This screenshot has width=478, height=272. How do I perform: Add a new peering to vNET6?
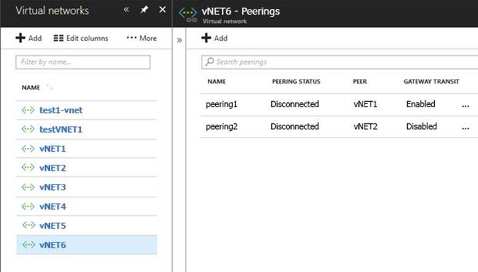click(214, 38)
